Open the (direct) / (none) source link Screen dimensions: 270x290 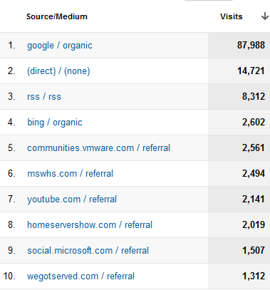click(58, 71)
